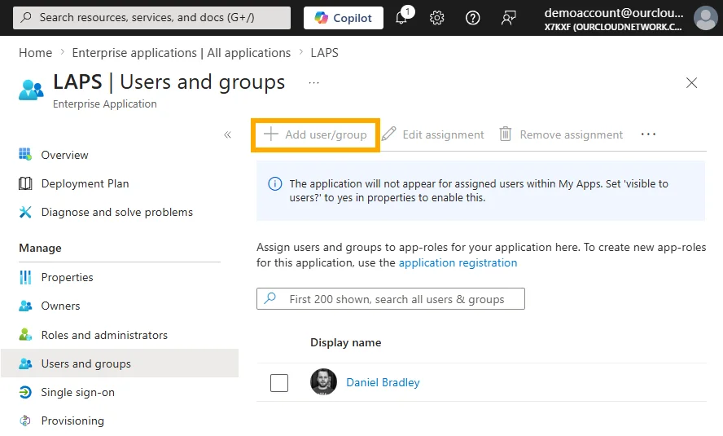Click the Remove assignment trash icon

[506, 134]
